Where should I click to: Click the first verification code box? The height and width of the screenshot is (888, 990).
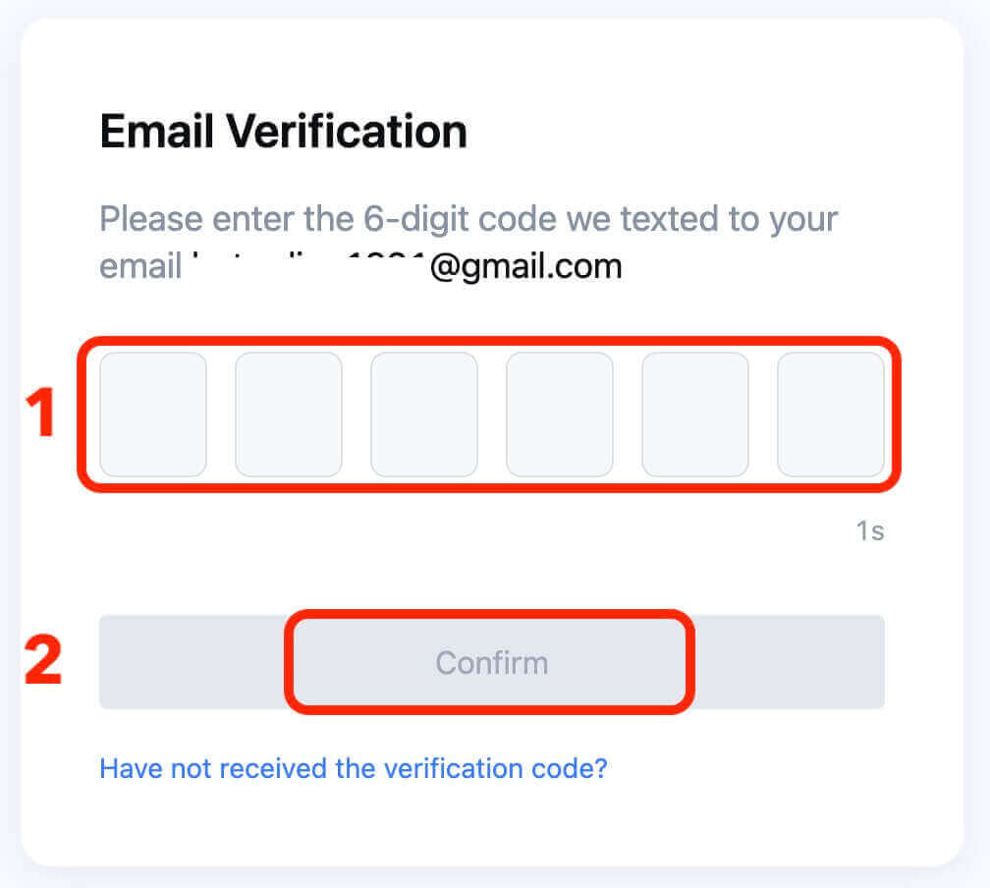pos(152,415)
